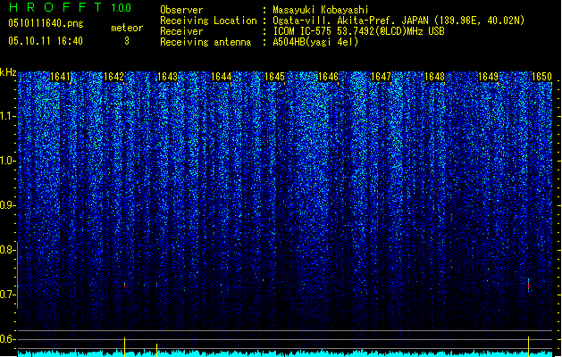Click the 1645 time marker

274,77
